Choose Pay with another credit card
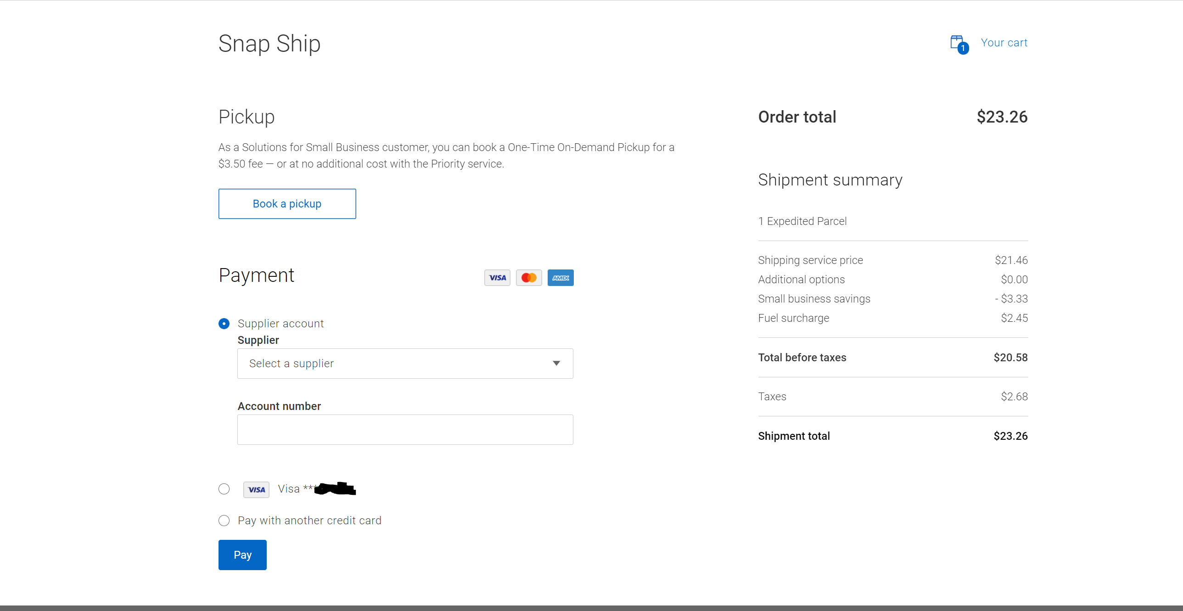The image size is (1183, 611). 224,521
